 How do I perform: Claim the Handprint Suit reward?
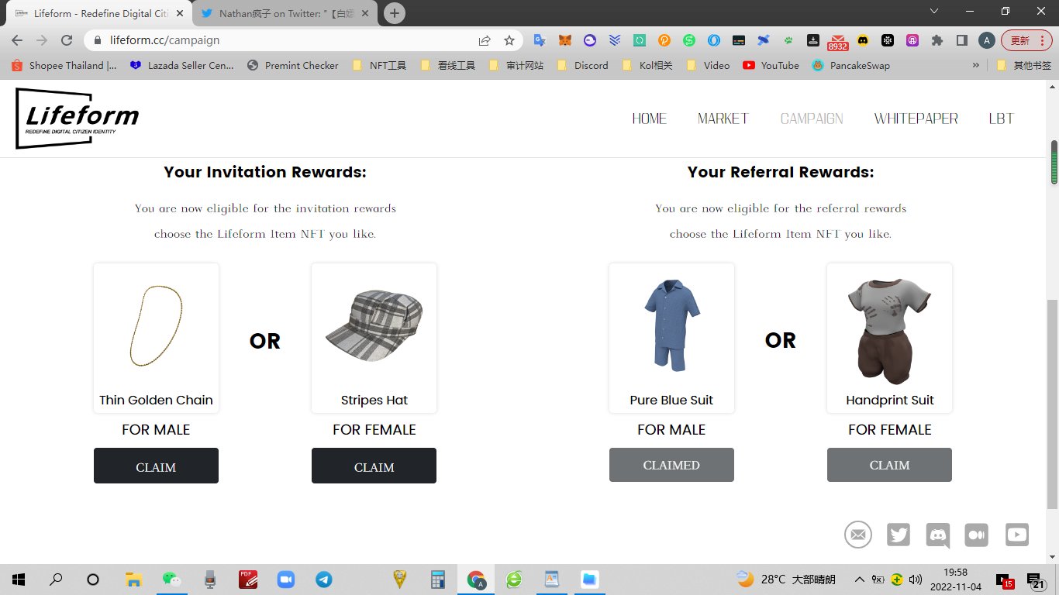point(889,465)
